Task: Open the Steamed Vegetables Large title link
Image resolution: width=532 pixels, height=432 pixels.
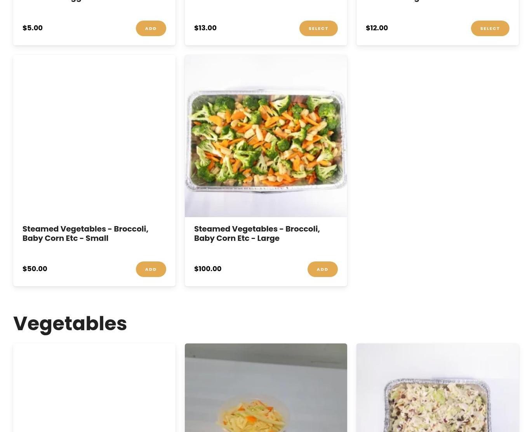Action: point(257,233)
